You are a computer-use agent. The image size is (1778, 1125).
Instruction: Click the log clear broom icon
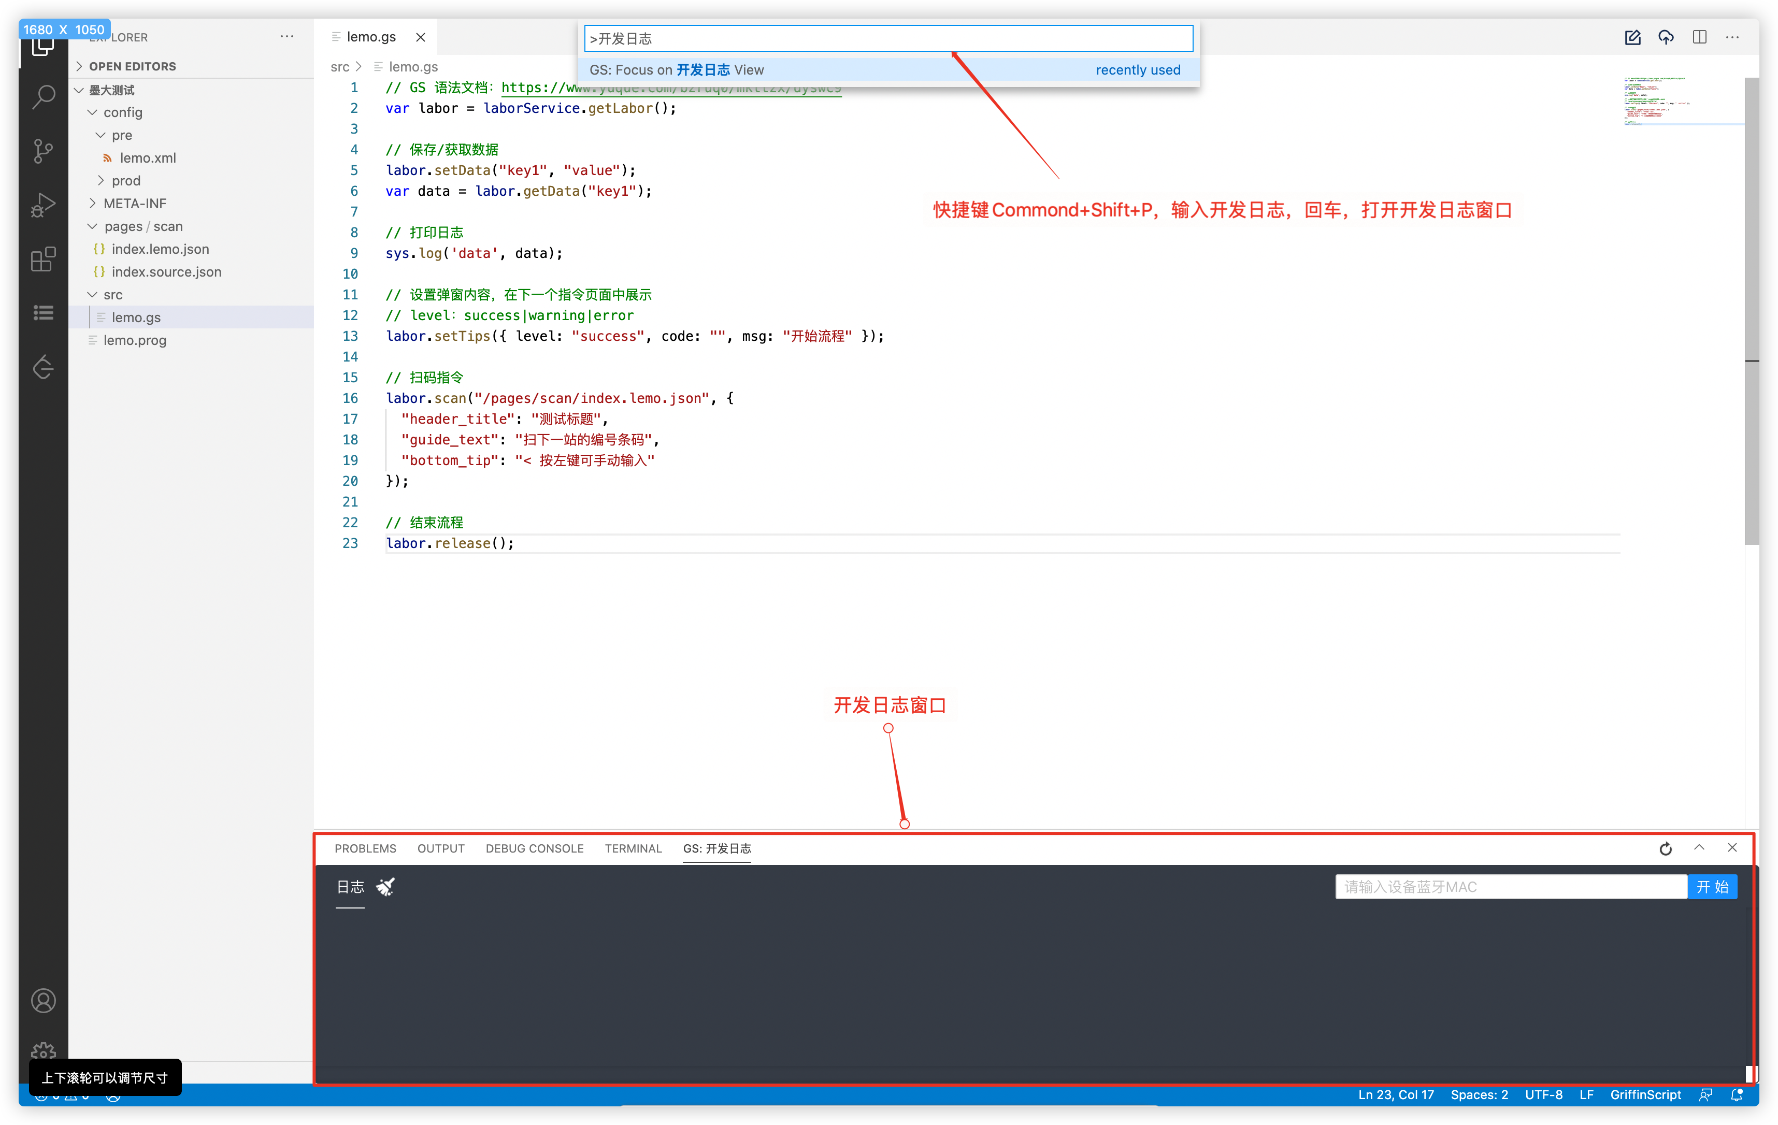coord(385,887)
